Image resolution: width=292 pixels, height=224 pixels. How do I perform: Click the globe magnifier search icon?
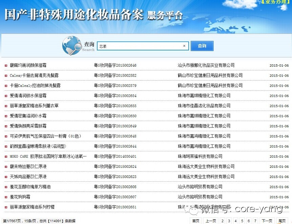tap(71, 46)
